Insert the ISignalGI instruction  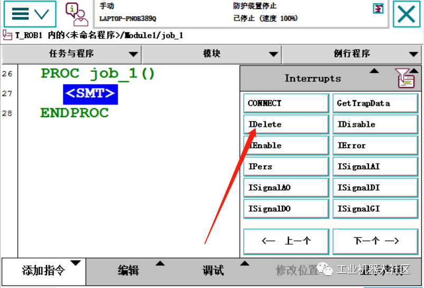(x=375, y=209)
